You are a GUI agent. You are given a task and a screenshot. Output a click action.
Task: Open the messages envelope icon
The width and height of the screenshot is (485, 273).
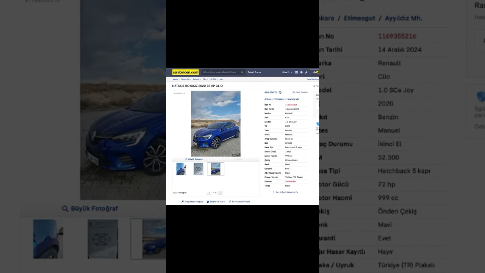tap(296, 72)
